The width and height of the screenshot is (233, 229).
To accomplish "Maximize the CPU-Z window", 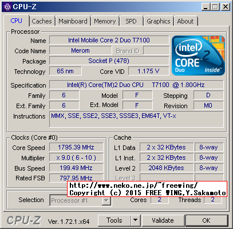I will [x=215, y=7].
